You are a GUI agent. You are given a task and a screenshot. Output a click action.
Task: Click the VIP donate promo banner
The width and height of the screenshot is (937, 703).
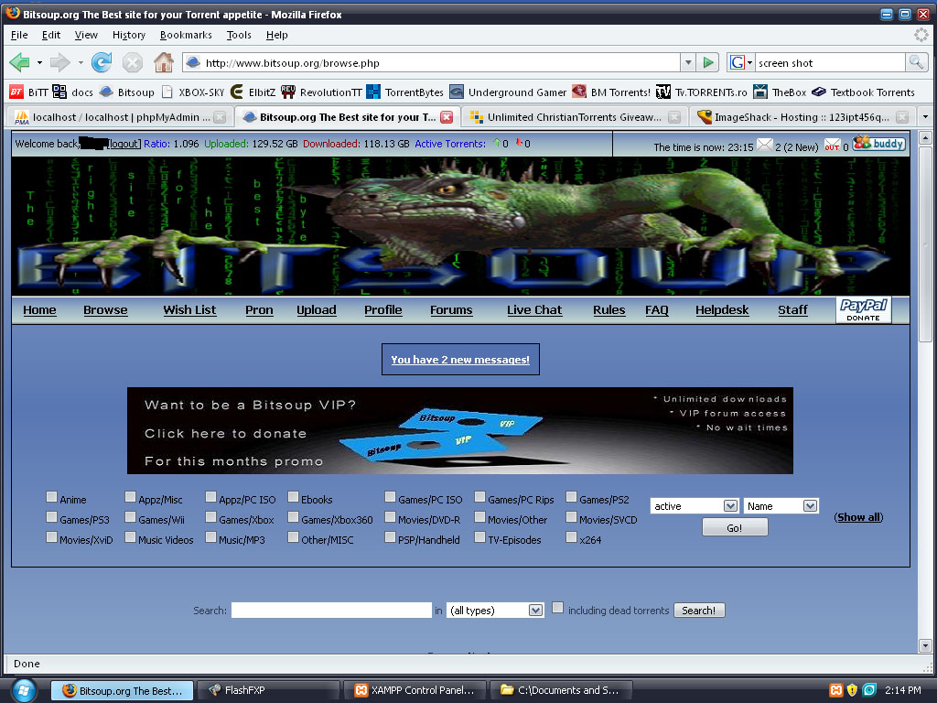click(x=460, y=430)
